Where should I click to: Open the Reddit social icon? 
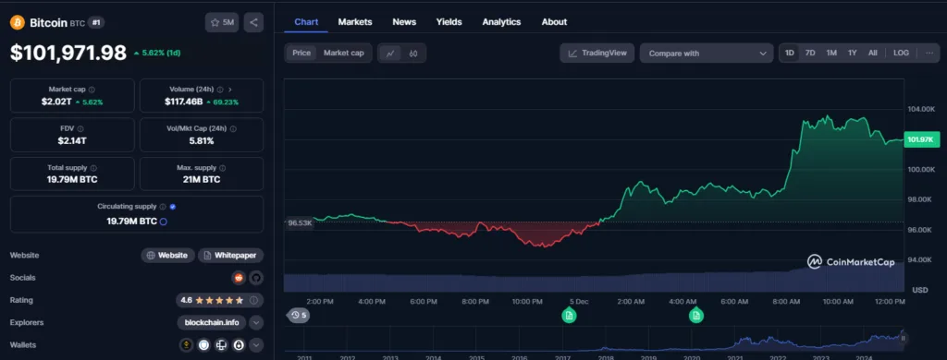click(240, 278)
